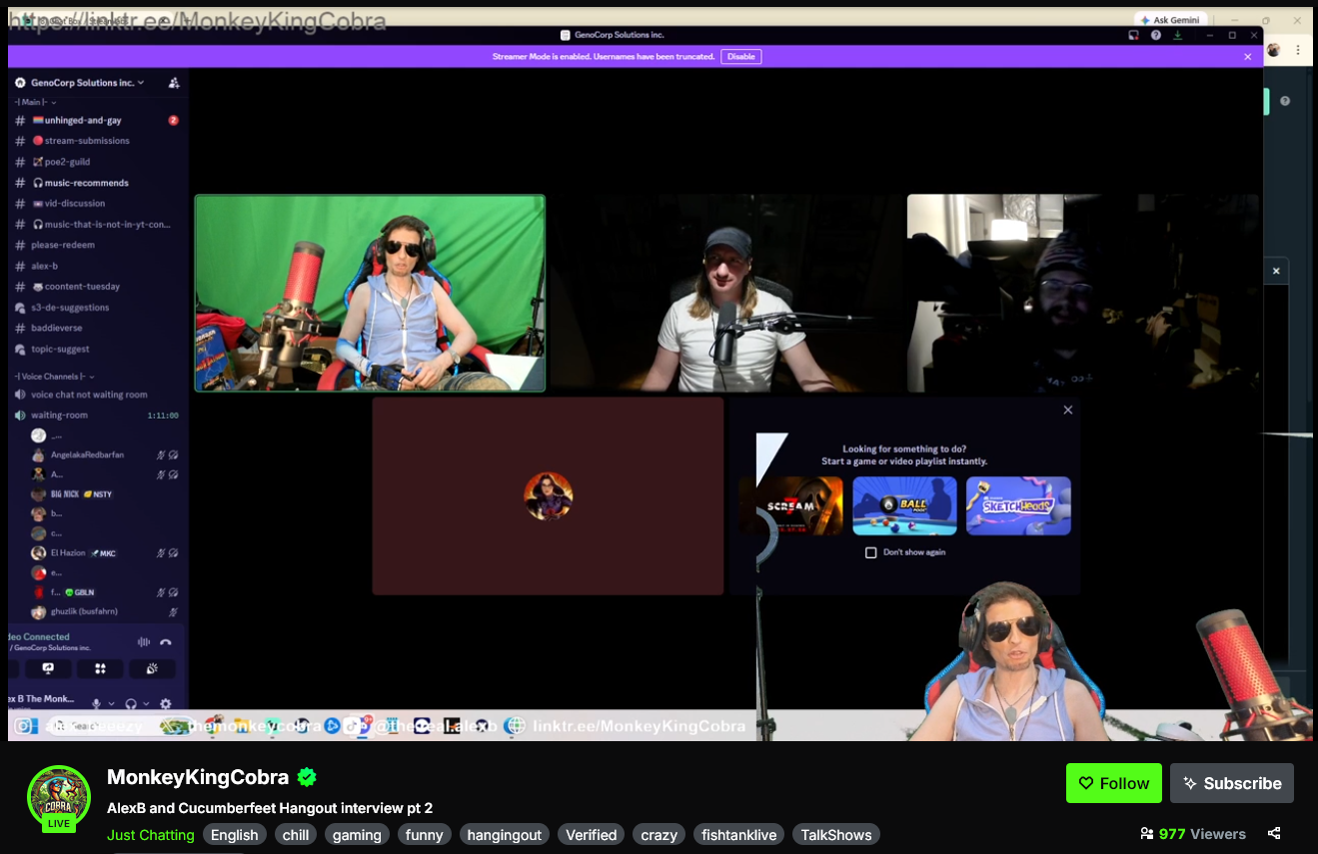
Task: Expand headphone output options arrow
Action: (146, 704)
